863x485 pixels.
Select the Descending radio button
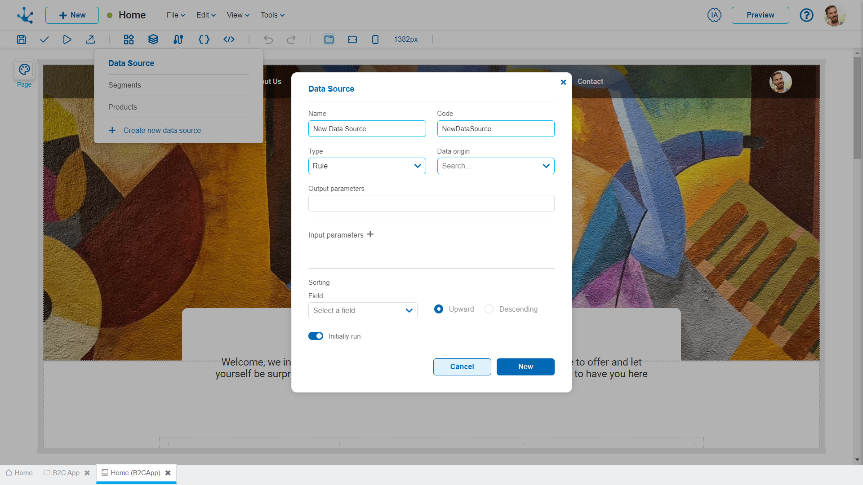click(x=489, y=309)
